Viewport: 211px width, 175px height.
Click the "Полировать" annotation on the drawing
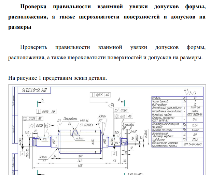tap(70, 119)
